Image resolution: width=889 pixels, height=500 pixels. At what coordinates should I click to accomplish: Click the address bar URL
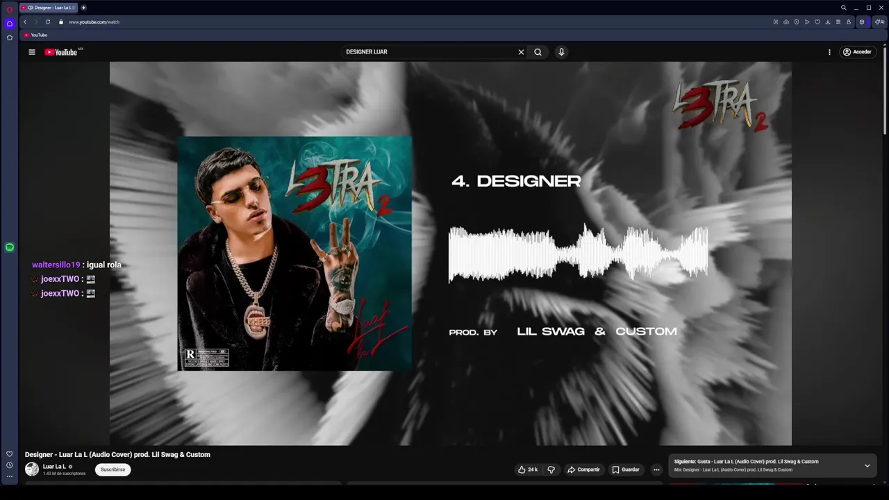[94, 22]
